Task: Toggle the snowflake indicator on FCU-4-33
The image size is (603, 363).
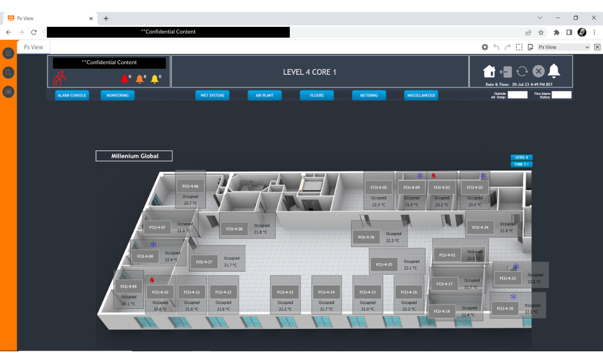Action: pyautogui.click(x=516, y=266)
